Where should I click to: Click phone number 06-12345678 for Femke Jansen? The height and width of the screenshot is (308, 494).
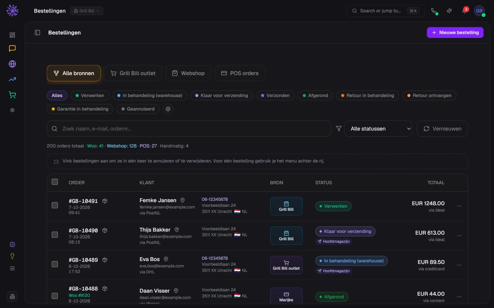tap(215, 199)
